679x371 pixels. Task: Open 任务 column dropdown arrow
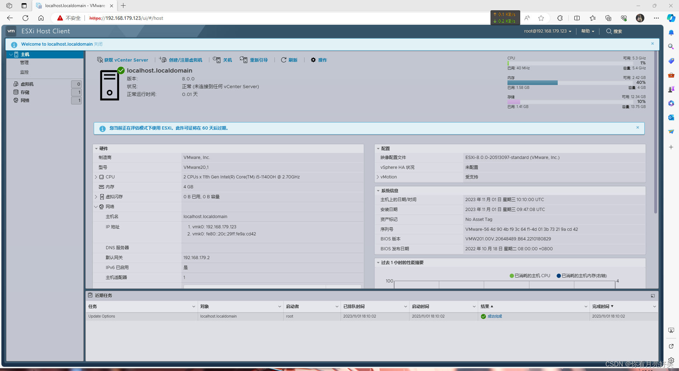pyautogui.click(x=194, y=307)
